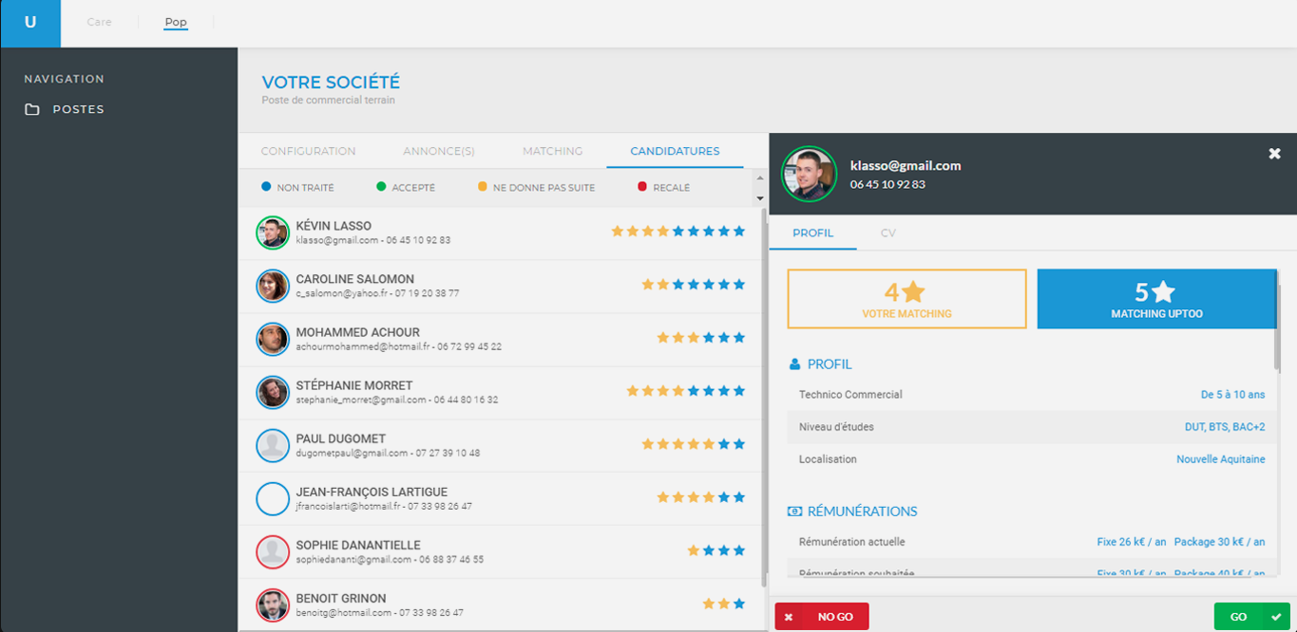Select the Votre Matching score box
The width and height of the screenshot is (1297, 632).
coord(906,299)
